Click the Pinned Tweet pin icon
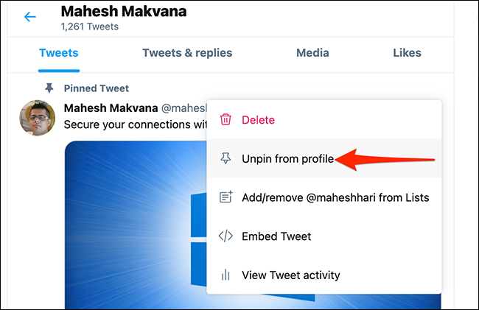This screenshot has width=479, height=310. tap(49, 88)
